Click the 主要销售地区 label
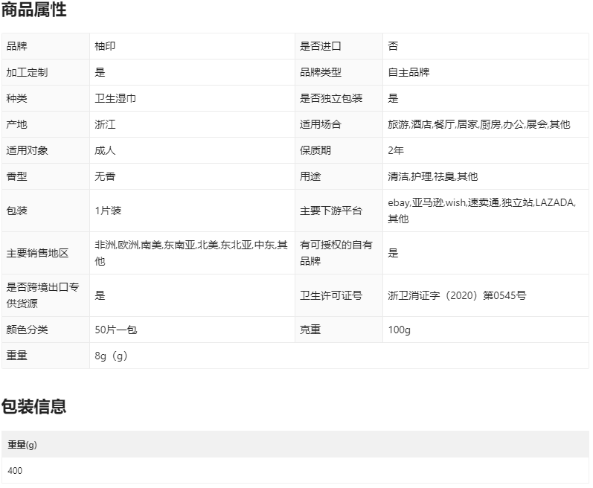Viewport: 593px width, 488px height. (x=37, y=253)
